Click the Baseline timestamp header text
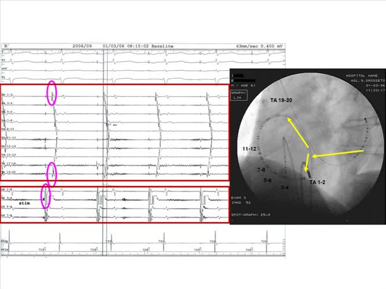 (134, 45)
